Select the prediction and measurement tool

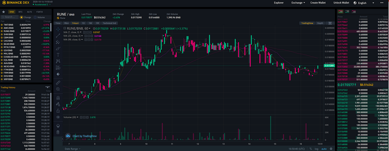(x=58, y=67)
